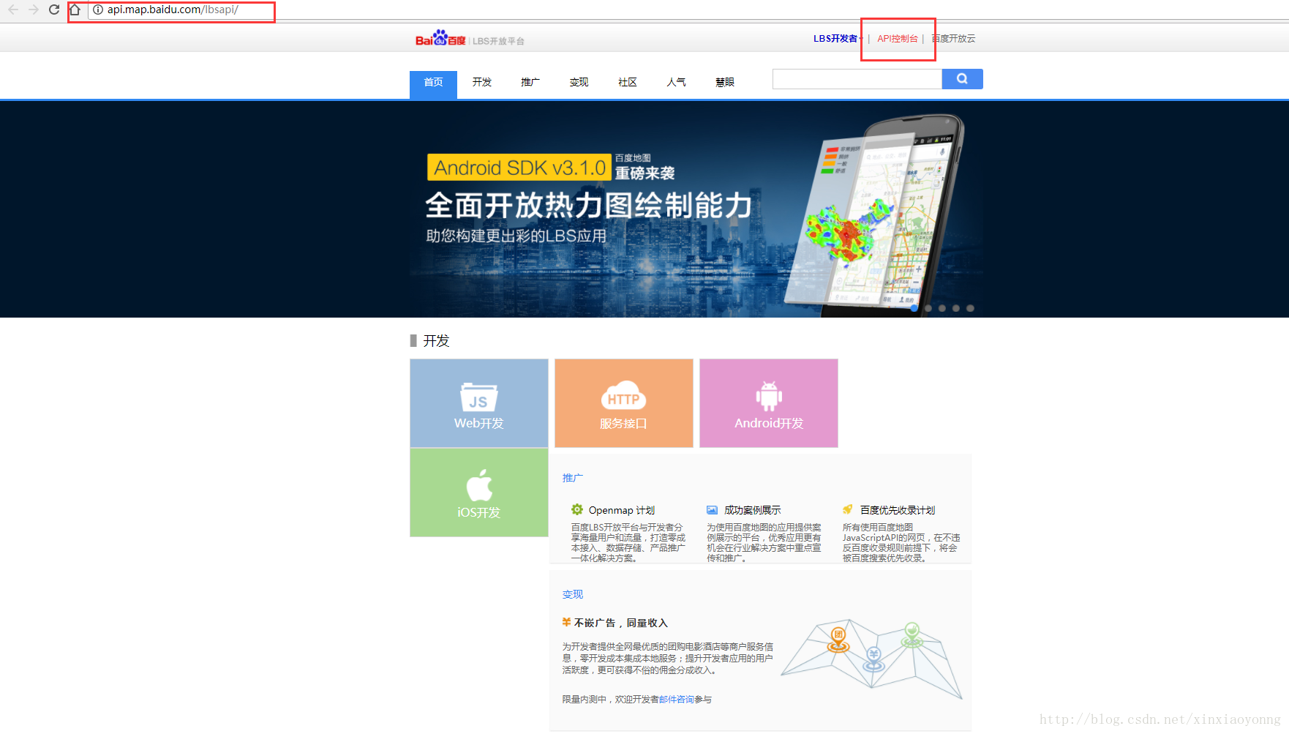The image size is (1289, 734).
Task: Click the yen icon beside 不嵌广告
Action: (x=566, y=622)
